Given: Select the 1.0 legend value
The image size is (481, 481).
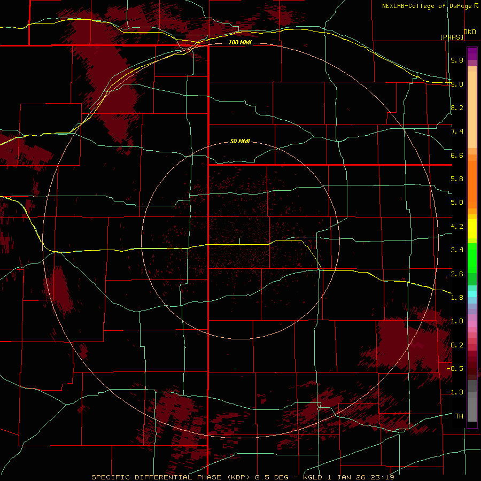Looking at the screenshot, I should tap(457, 321).
